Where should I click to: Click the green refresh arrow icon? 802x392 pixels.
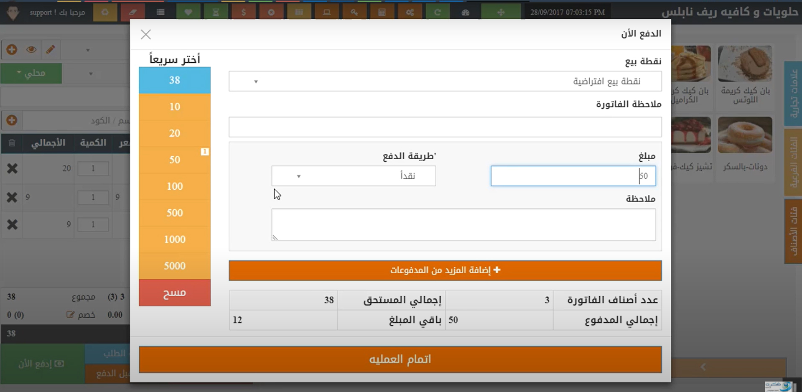click(438, 12)
